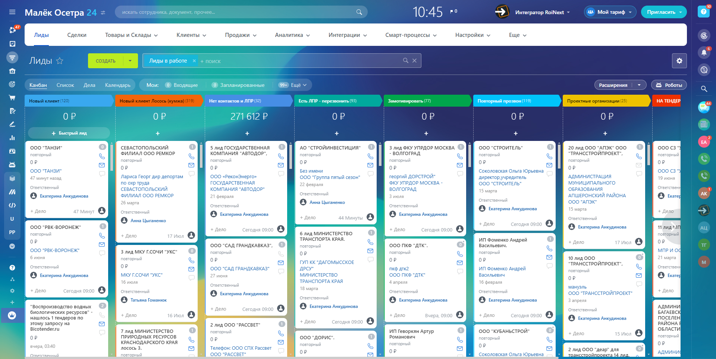The width and height of the screenshot is (716, 359).
Task: Expand the Еще menu in the top navigation
Action: coord(518,35)
